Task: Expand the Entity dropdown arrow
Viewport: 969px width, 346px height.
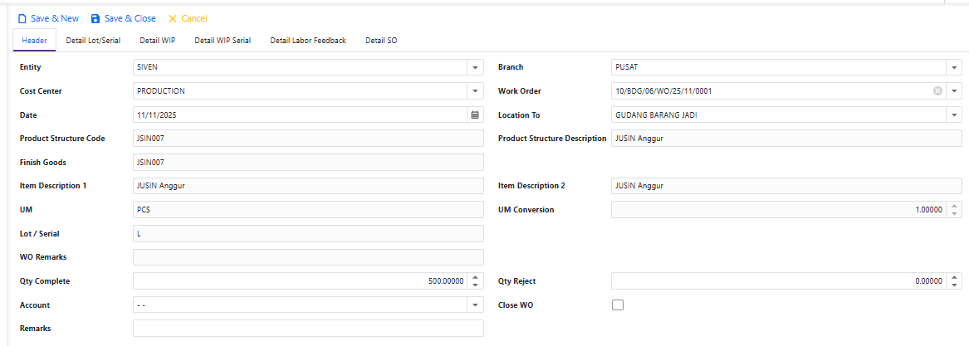Action: (475, 67)
